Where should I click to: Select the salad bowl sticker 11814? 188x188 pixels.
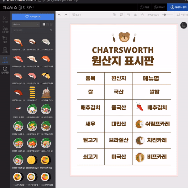18,126
